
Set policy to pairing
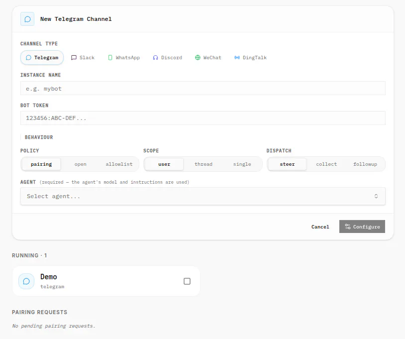(41, 164)
